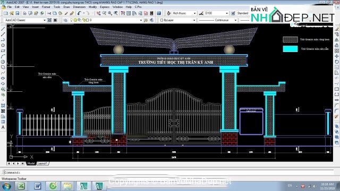Select the Multiline Text A tool
Image resolution: width=340 pixels, height=191 pixels.
[3, 127]
